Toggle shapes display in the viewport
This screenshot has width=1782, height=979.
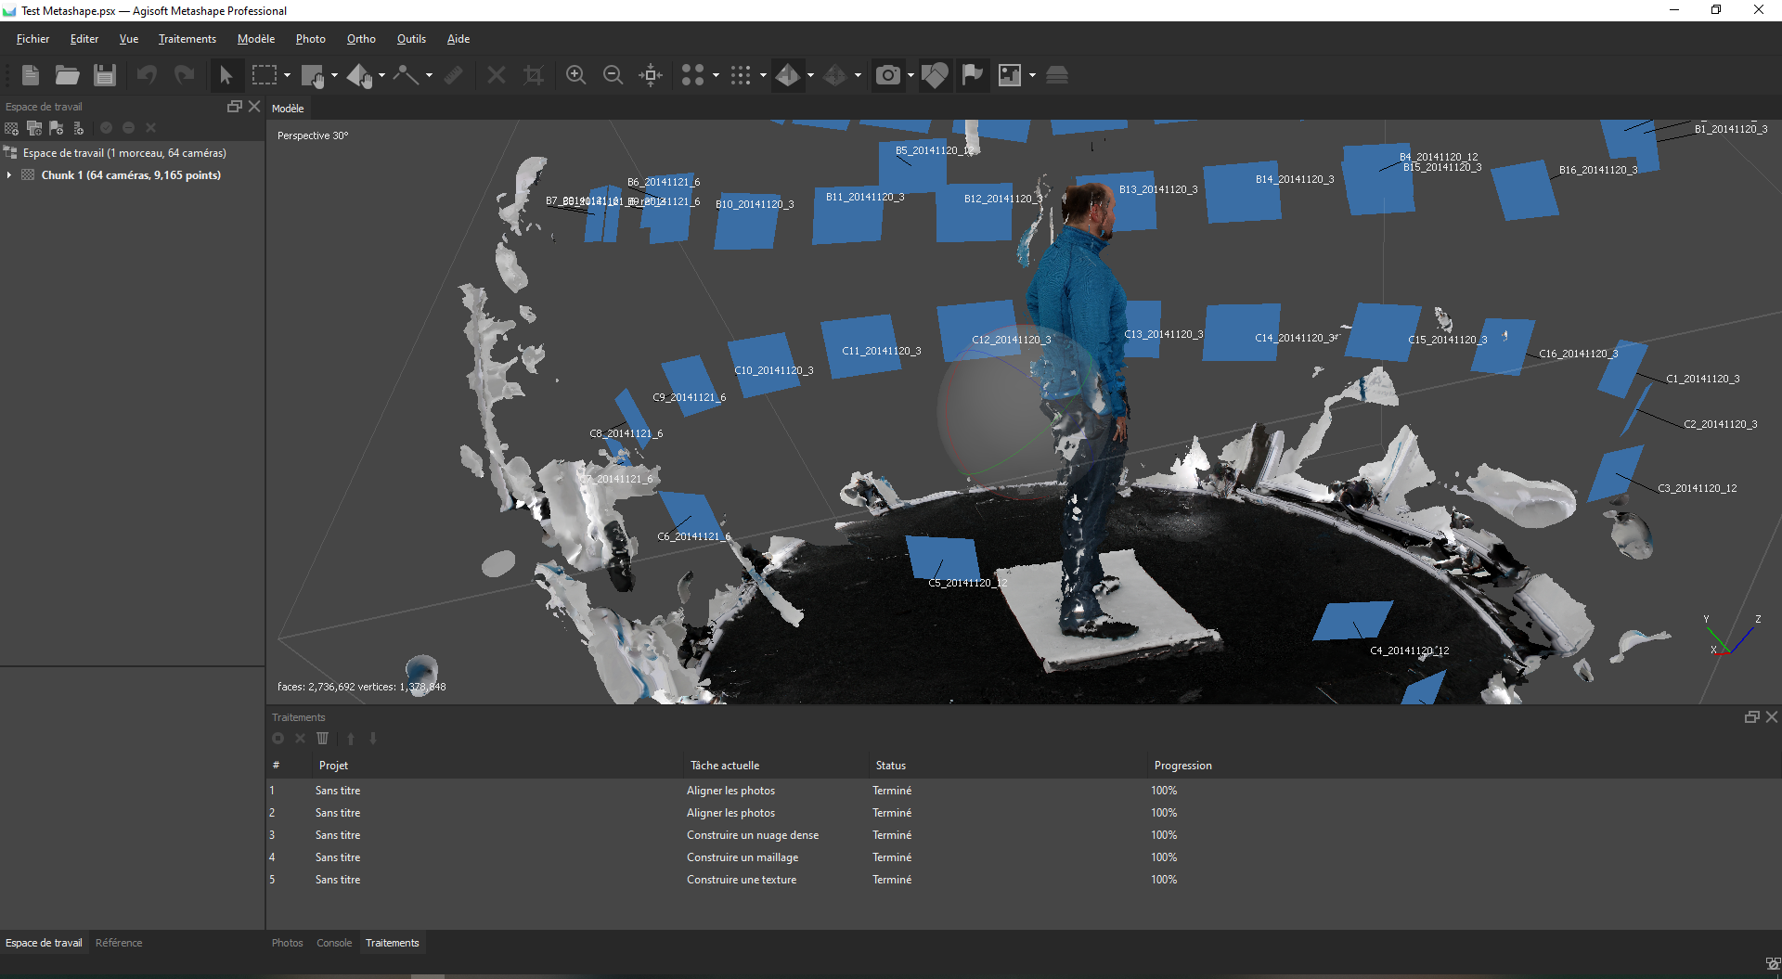935,75
